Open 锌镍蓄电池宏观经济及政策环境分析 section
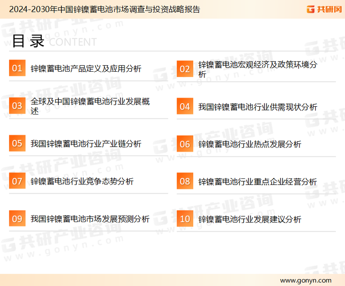Screen dimensions: 345x286 click(258, 69)
